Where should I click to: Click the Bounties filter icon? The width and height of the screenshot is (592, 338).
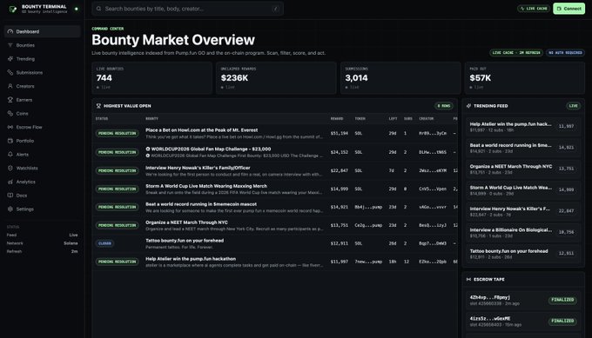point(10,45)
